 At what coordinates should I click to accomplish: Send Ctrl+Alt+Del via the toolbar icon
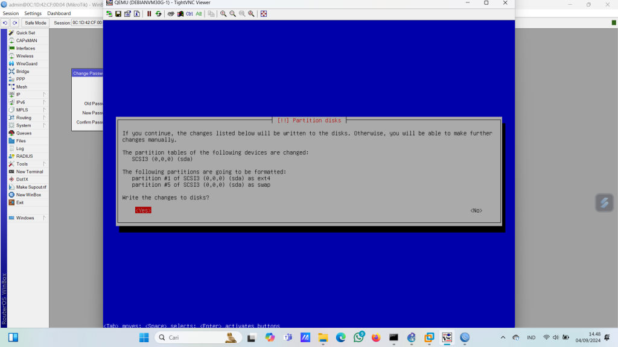click(171, 14)
